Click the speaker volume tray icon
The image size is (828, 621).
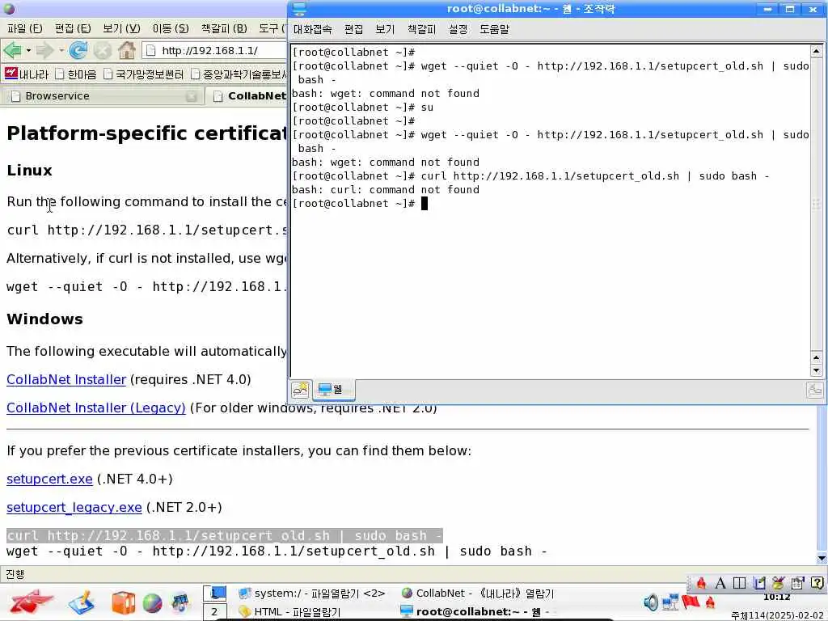pyautogui.click(x=651, y=602)
